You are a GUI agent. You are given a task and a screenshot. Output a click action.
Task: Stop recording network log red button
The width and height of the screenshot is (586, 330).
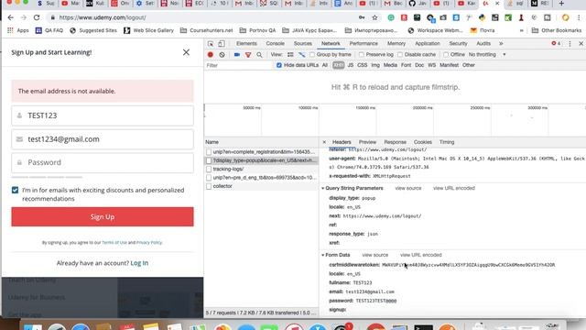[x=211, y=55]
